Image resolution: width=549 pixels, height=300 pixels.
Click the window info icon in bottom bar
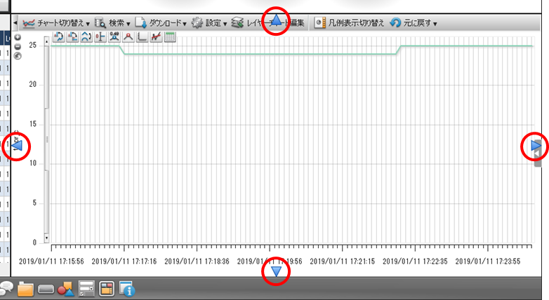click(127, 289)
